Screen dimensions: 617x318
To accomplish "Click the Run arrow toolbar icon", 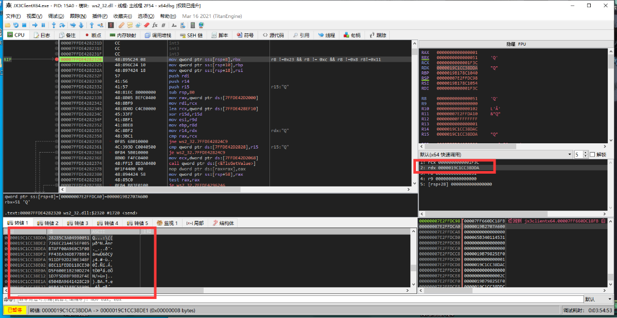I will 34,25.
